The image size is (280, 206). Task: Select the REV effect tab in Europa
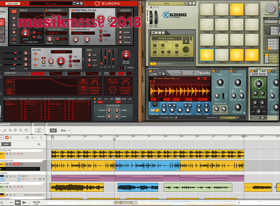coord(100,99)
